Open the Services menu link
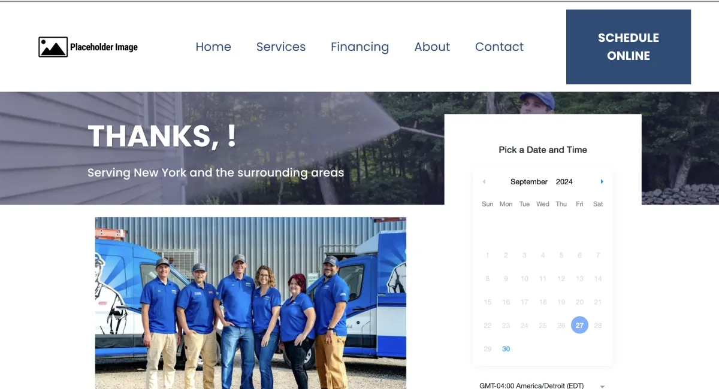This screenshot has height=389, width=719. tap(281, 47)
